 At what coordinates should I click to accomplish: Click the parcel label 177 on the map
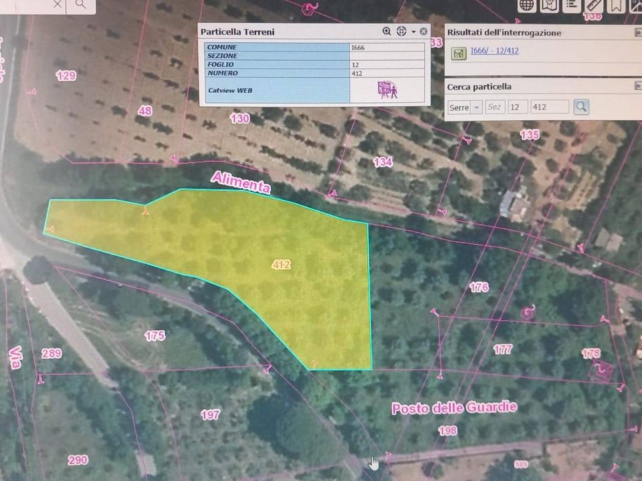point(502,349)
